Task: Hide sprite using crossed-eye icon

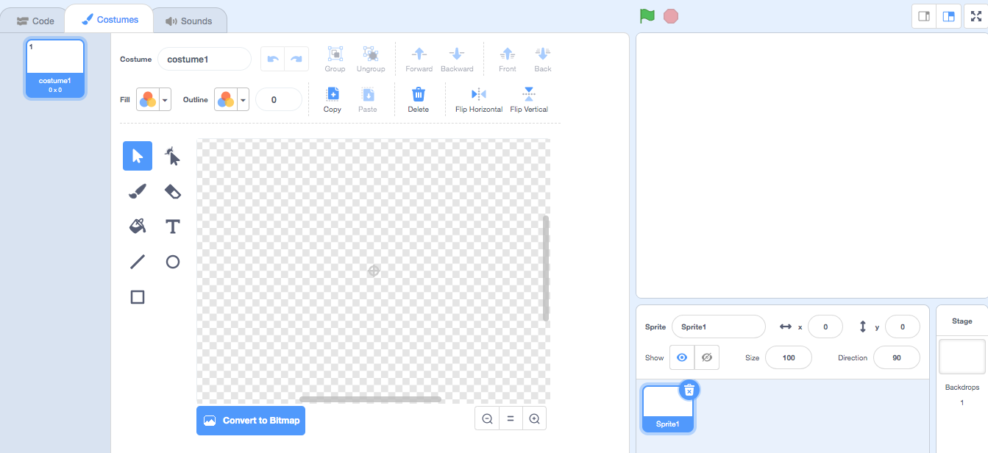Action: pyautogui.click(x=706, y=357)
